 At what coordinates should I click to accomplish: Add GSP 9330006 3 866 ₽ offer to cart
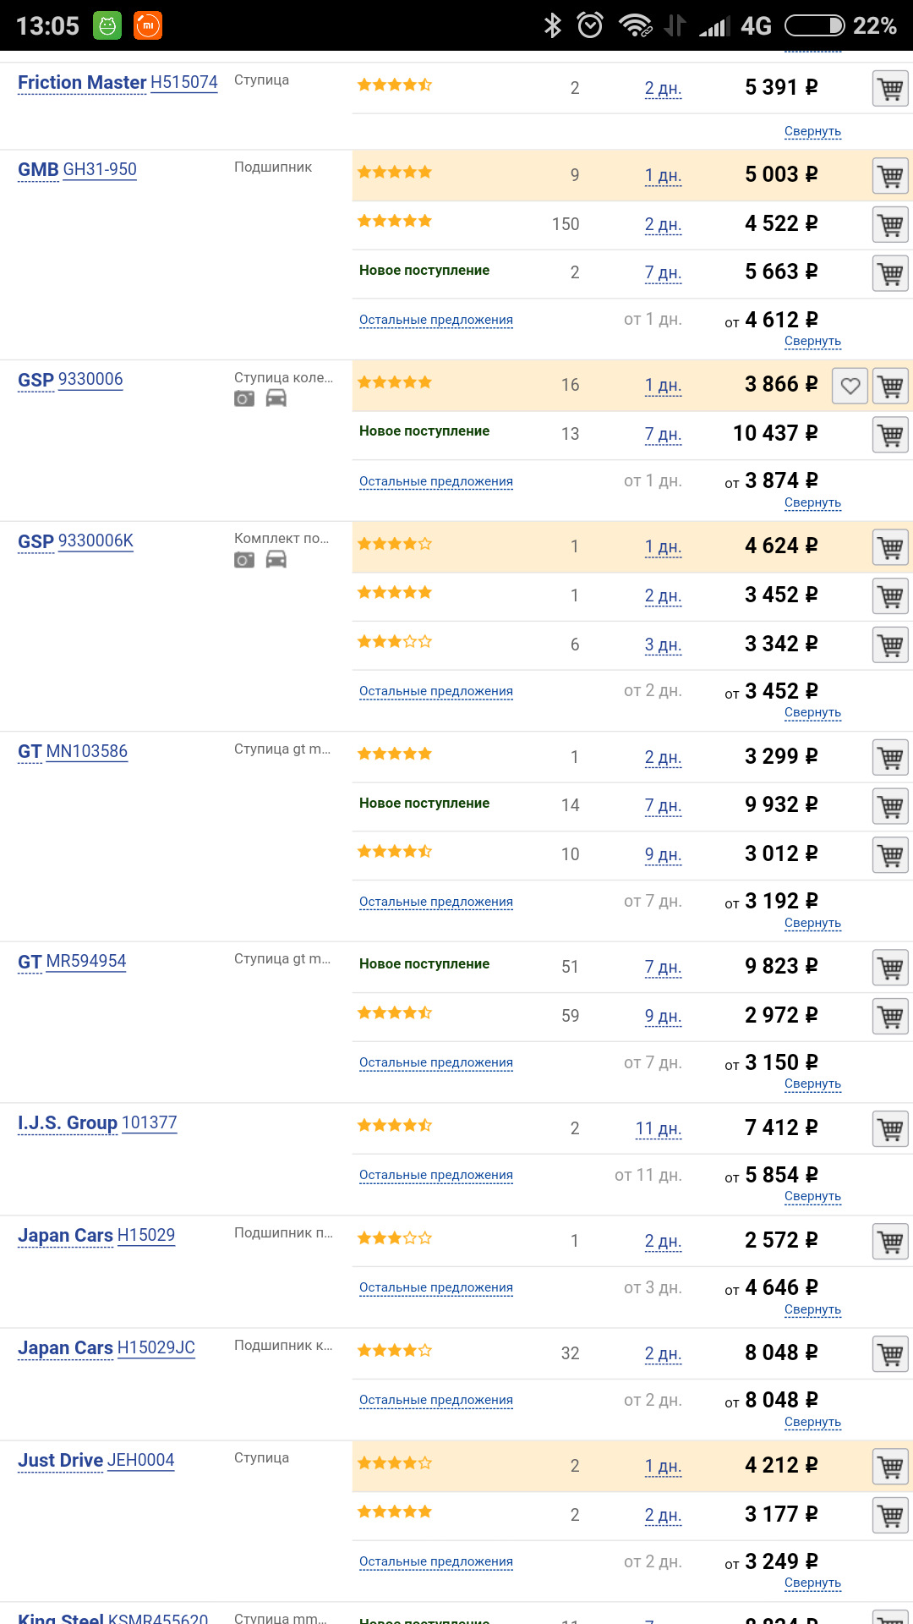890,386
